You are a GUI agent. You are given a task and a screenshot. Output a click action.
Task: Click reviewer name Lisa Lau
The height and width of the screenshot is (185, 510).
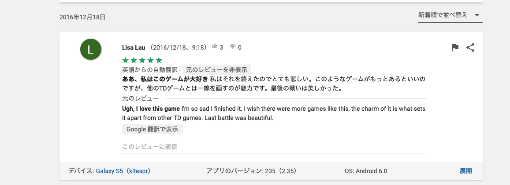pyautogui.click(x=134, y=47)
